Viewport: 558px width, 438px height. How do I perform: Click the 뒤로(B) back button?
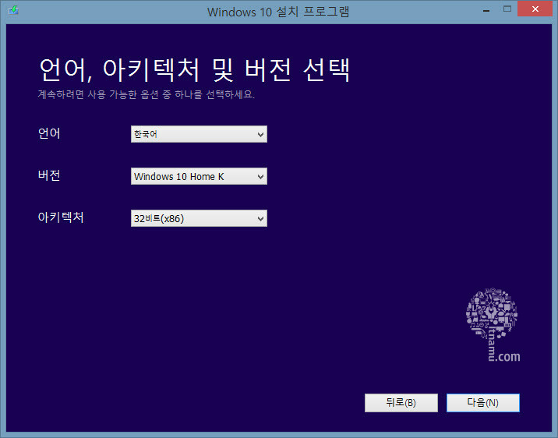tap(401, 403)
